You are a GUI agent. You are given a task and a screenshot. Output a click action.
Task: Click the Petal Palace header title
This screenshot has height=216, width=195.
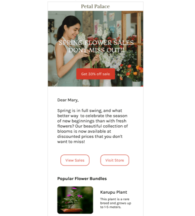click(x=95, y=6)
